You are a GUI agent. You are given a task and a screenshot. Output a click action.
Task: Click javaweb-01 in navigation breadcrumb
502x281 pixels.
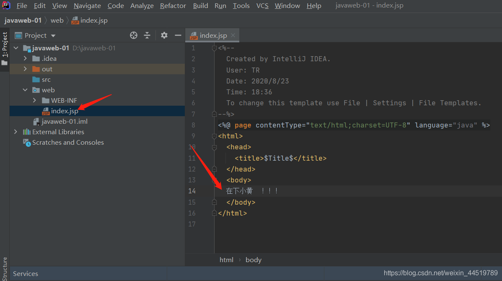point(23,21)
